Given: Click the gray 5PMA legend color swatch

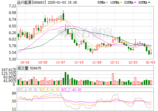Looking at the screenshot, I should 107,2.
